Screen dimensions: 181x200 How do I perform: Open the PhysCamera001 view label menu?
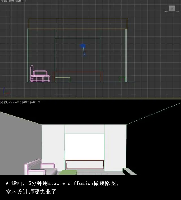tap(13, 102)
